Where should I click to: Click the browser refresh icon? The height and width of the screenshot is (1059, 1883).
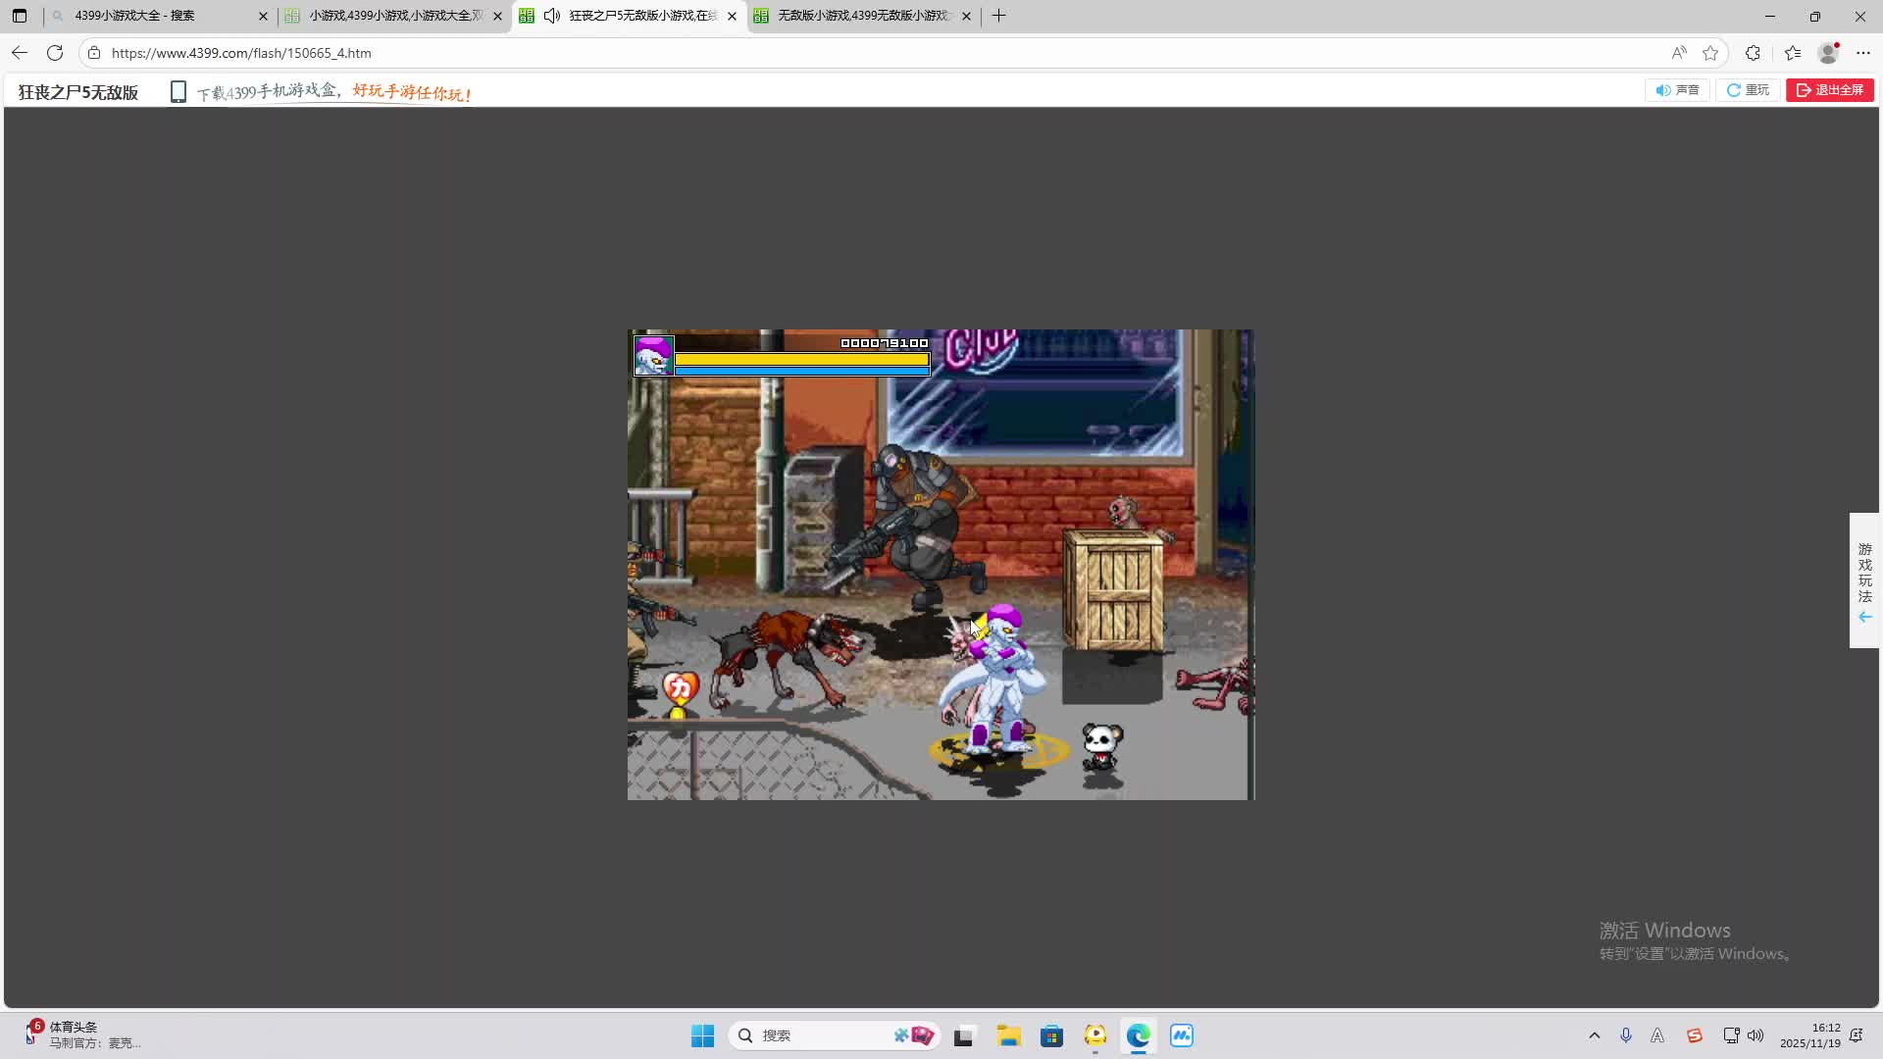coord(55,53)
